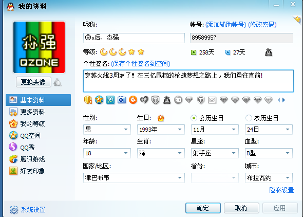Click the 我的等级 crown icon in the sidebar
The height and width of the screenshot is (217, 303).
click(x=13, y=124)
